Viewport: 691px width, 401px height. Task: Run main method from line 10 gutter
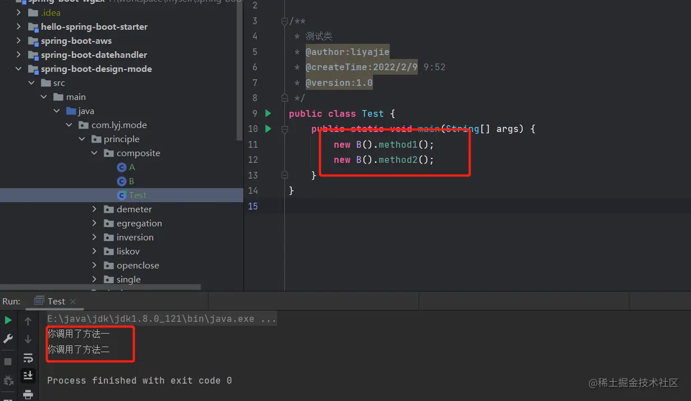[x=268, y=129]
